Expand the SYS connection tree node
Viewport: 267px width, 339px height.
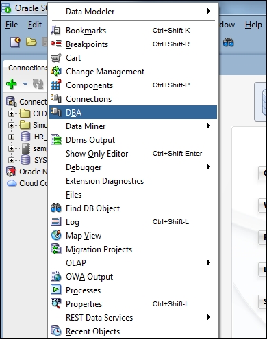[11, 160]
